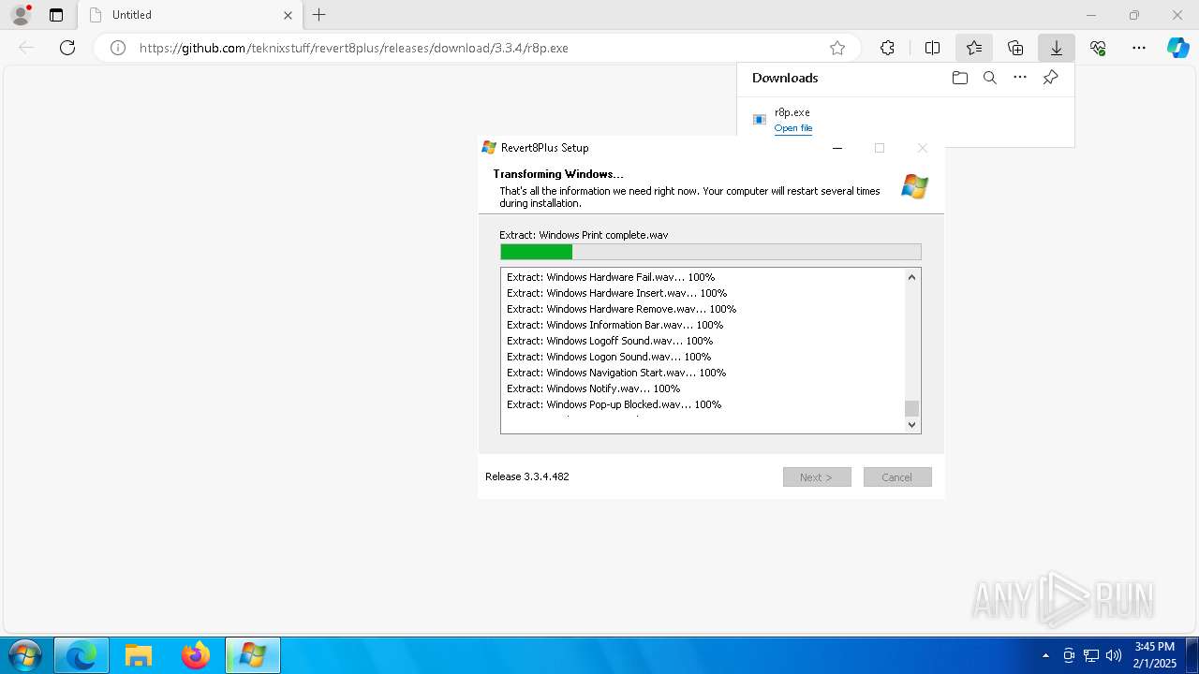This screenshot has width=1199, height=674.
Task: Click the extraction progress bar
Action: (711, 252)
